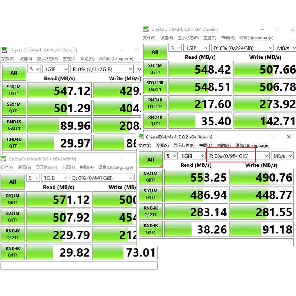Open the drive selector showing F: 0% (0/954GiB)
The height and width of the screenshot is (296, 296).
tap(238, 156)
